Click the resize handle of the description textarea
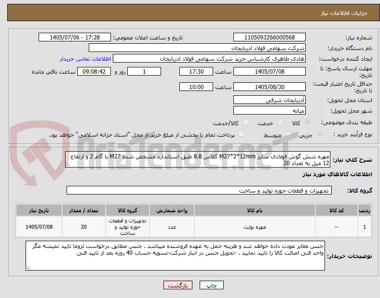The height and width of the screenshot is (298, 380). coord(68,165)
